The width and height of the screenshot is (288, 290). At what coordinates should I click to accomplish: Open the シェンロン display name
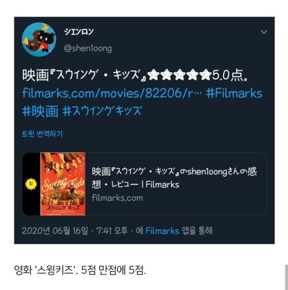click(79, 31)
